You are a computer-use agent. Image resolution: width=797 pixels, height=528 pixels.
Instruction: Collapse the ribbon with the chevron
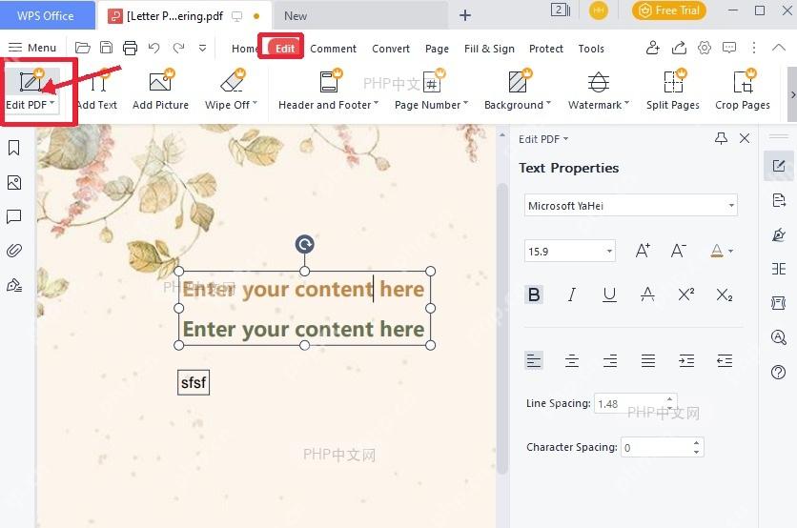pos(778,48)
